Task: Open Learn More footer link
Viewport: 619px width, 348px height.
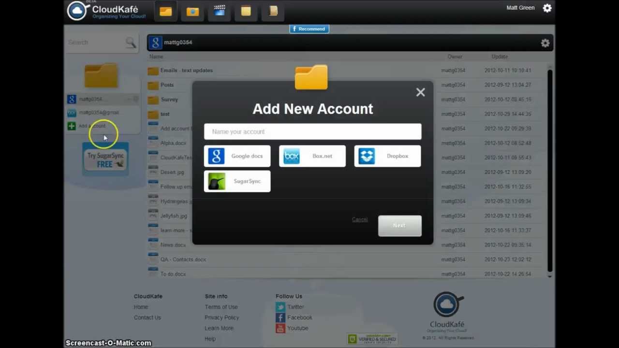Action: click(x=219, y=328)
